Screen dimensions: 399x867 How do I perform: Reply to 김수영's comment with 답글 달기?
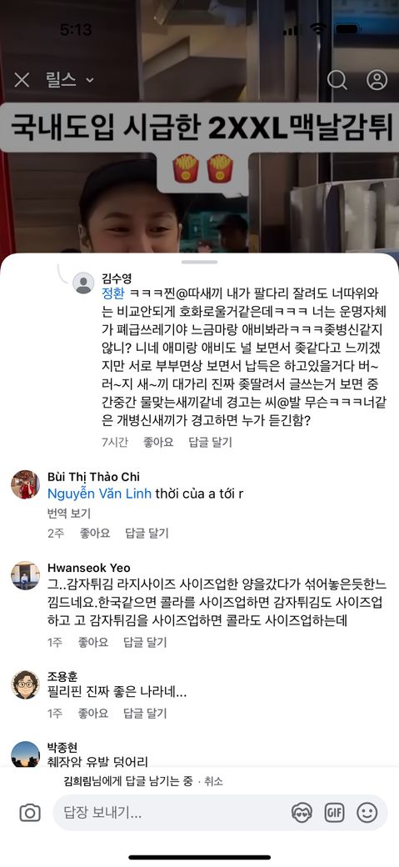pos(210,442)
